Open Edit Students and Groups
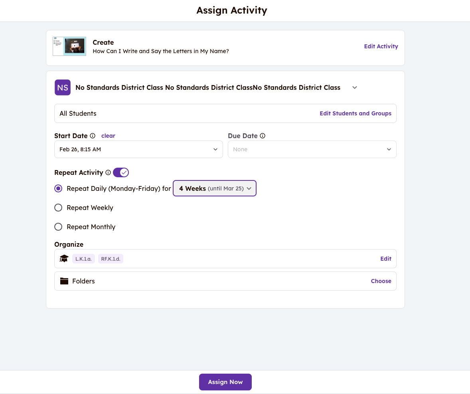 pos(355,113)
